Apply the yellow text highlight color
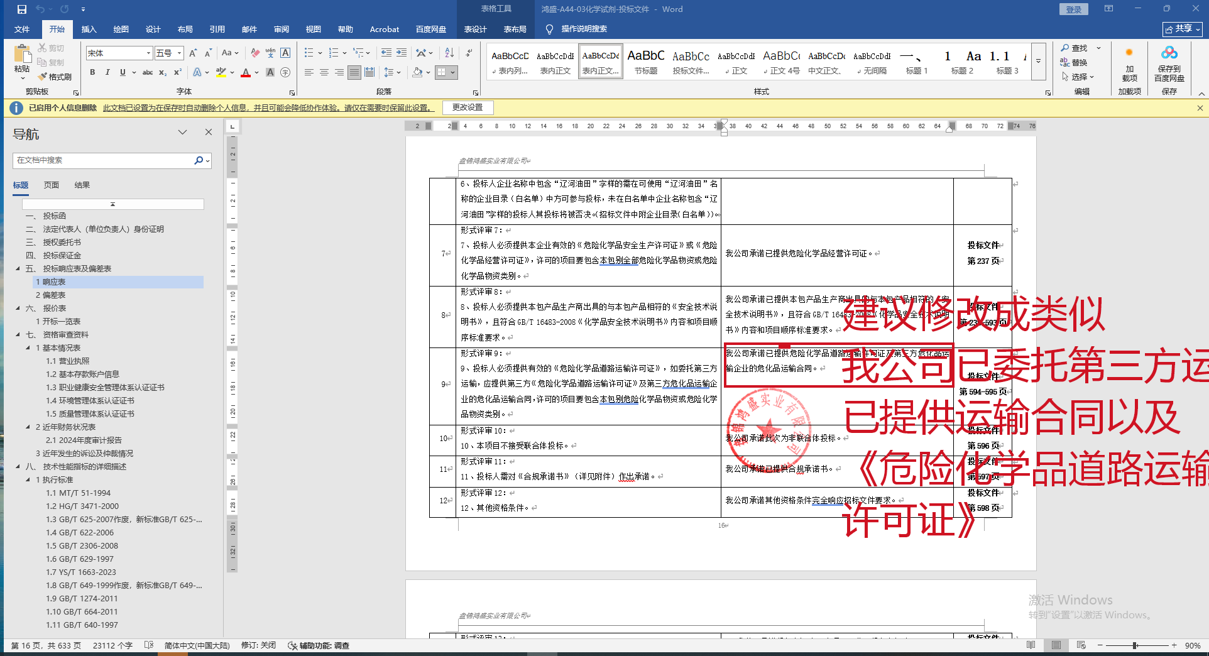The image size is (1209, 656). (x=221, y=72)
